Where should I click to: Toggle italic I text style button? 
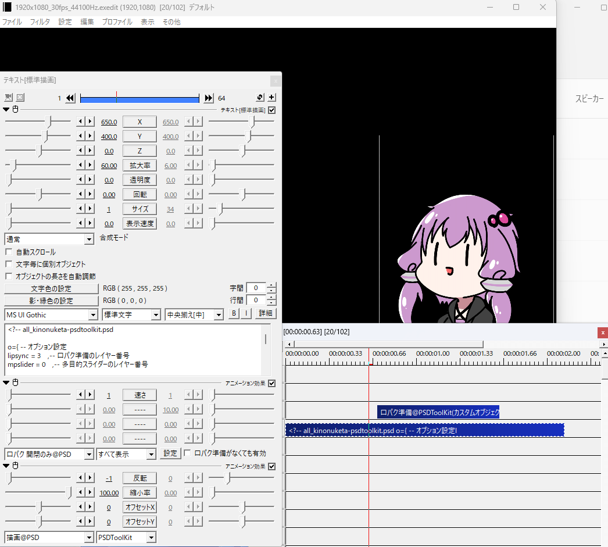tap(246, 313)
